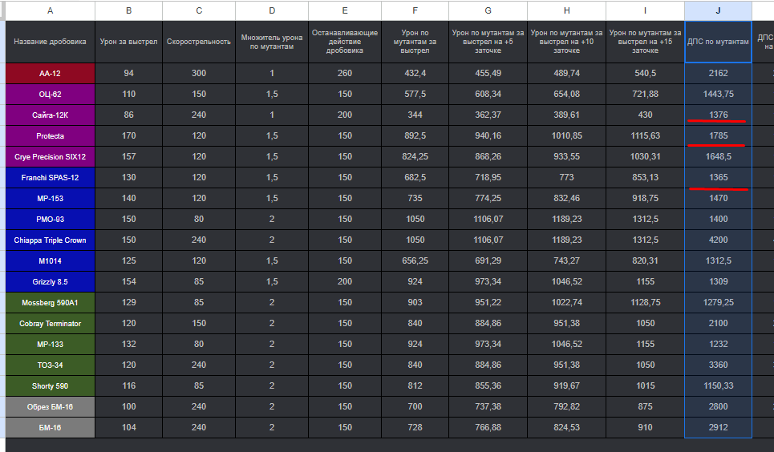This screenshot has height=452, width=774.
Task: Click Franchi SPAS-12 DPS value 1365
Action: pos(718,177)
